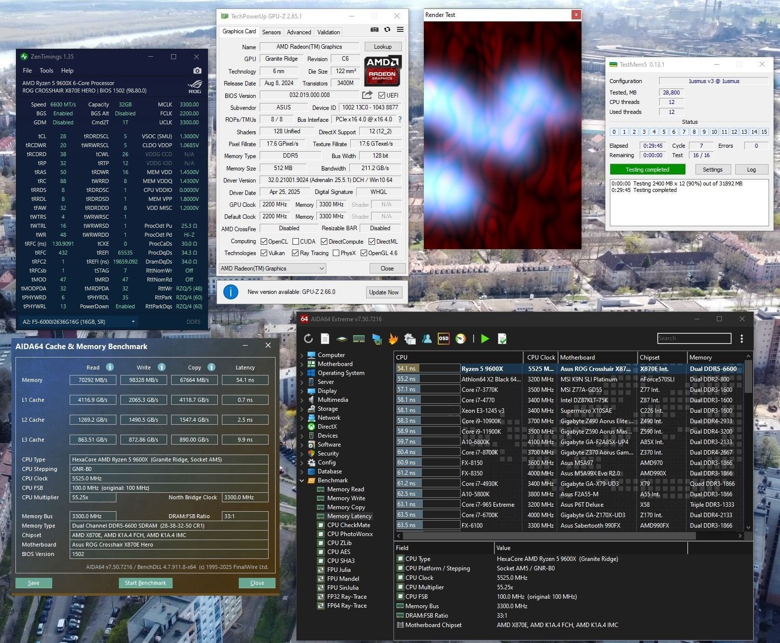Click the Start Benchmark button
The width and height of the screenshot is (780, 643).
[145, 583]
